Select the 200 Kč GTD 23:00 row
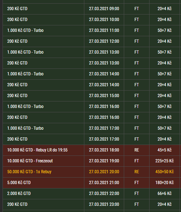Screen dimensions: 181x212 pyautogui.click(x=91, y=204)
